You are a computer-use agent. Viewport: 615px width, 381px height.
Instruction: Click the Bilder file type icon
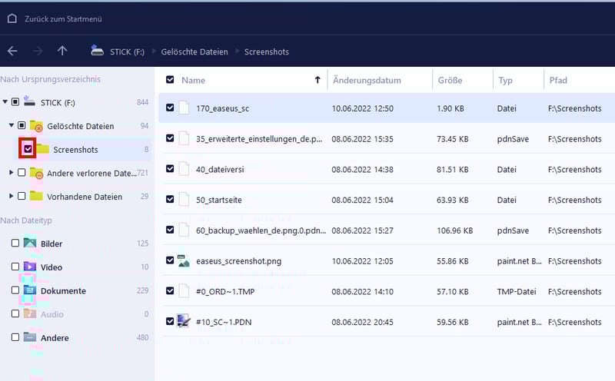tap(30, 244)
